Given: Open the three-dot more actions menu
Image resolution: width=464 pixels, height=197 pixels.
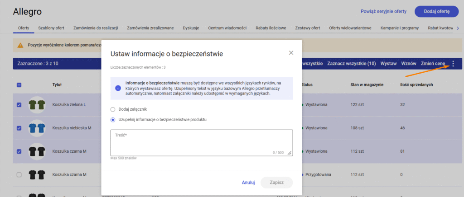Looking at the screenshot, I should tap(453, 63).
